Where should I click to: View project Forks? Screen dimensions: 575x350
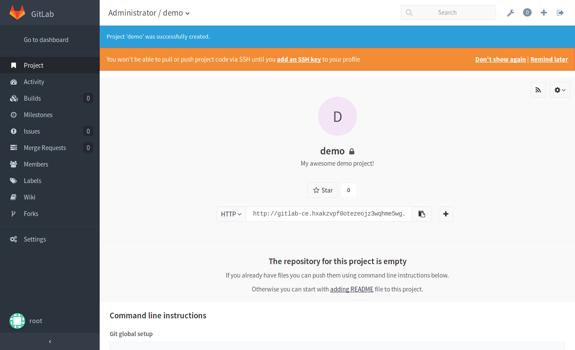[30, 213]
